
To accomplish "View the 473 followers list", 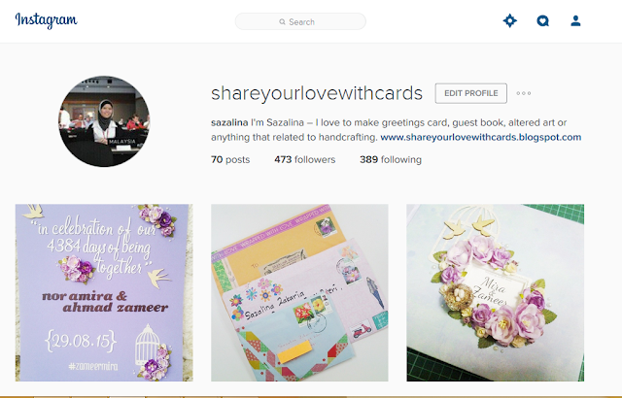I will pos(304,159).
